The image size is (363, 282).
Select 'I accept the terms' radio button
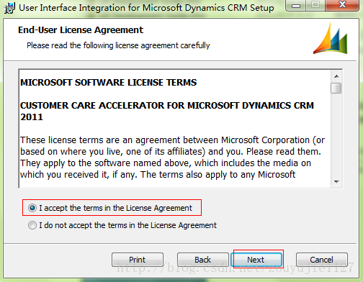(32, 208)
